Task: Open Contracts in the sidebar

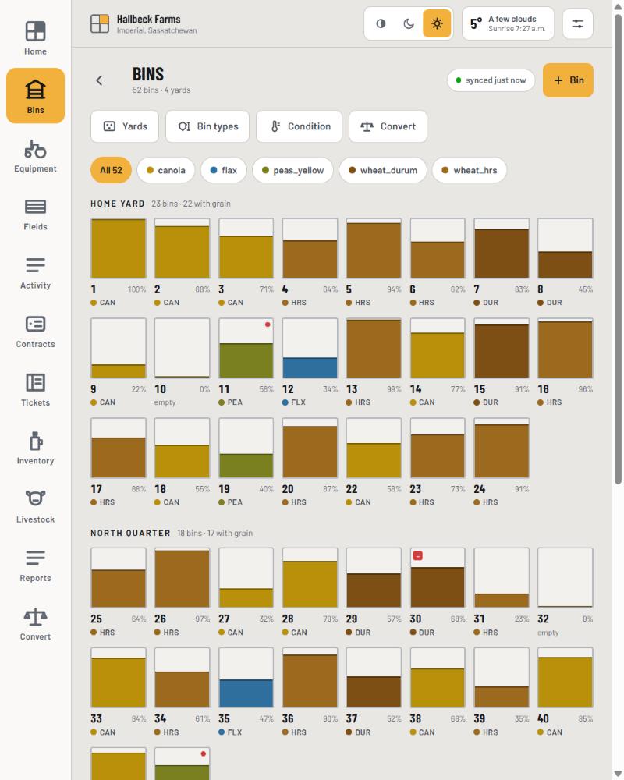Action: click(x=35, y=331)
